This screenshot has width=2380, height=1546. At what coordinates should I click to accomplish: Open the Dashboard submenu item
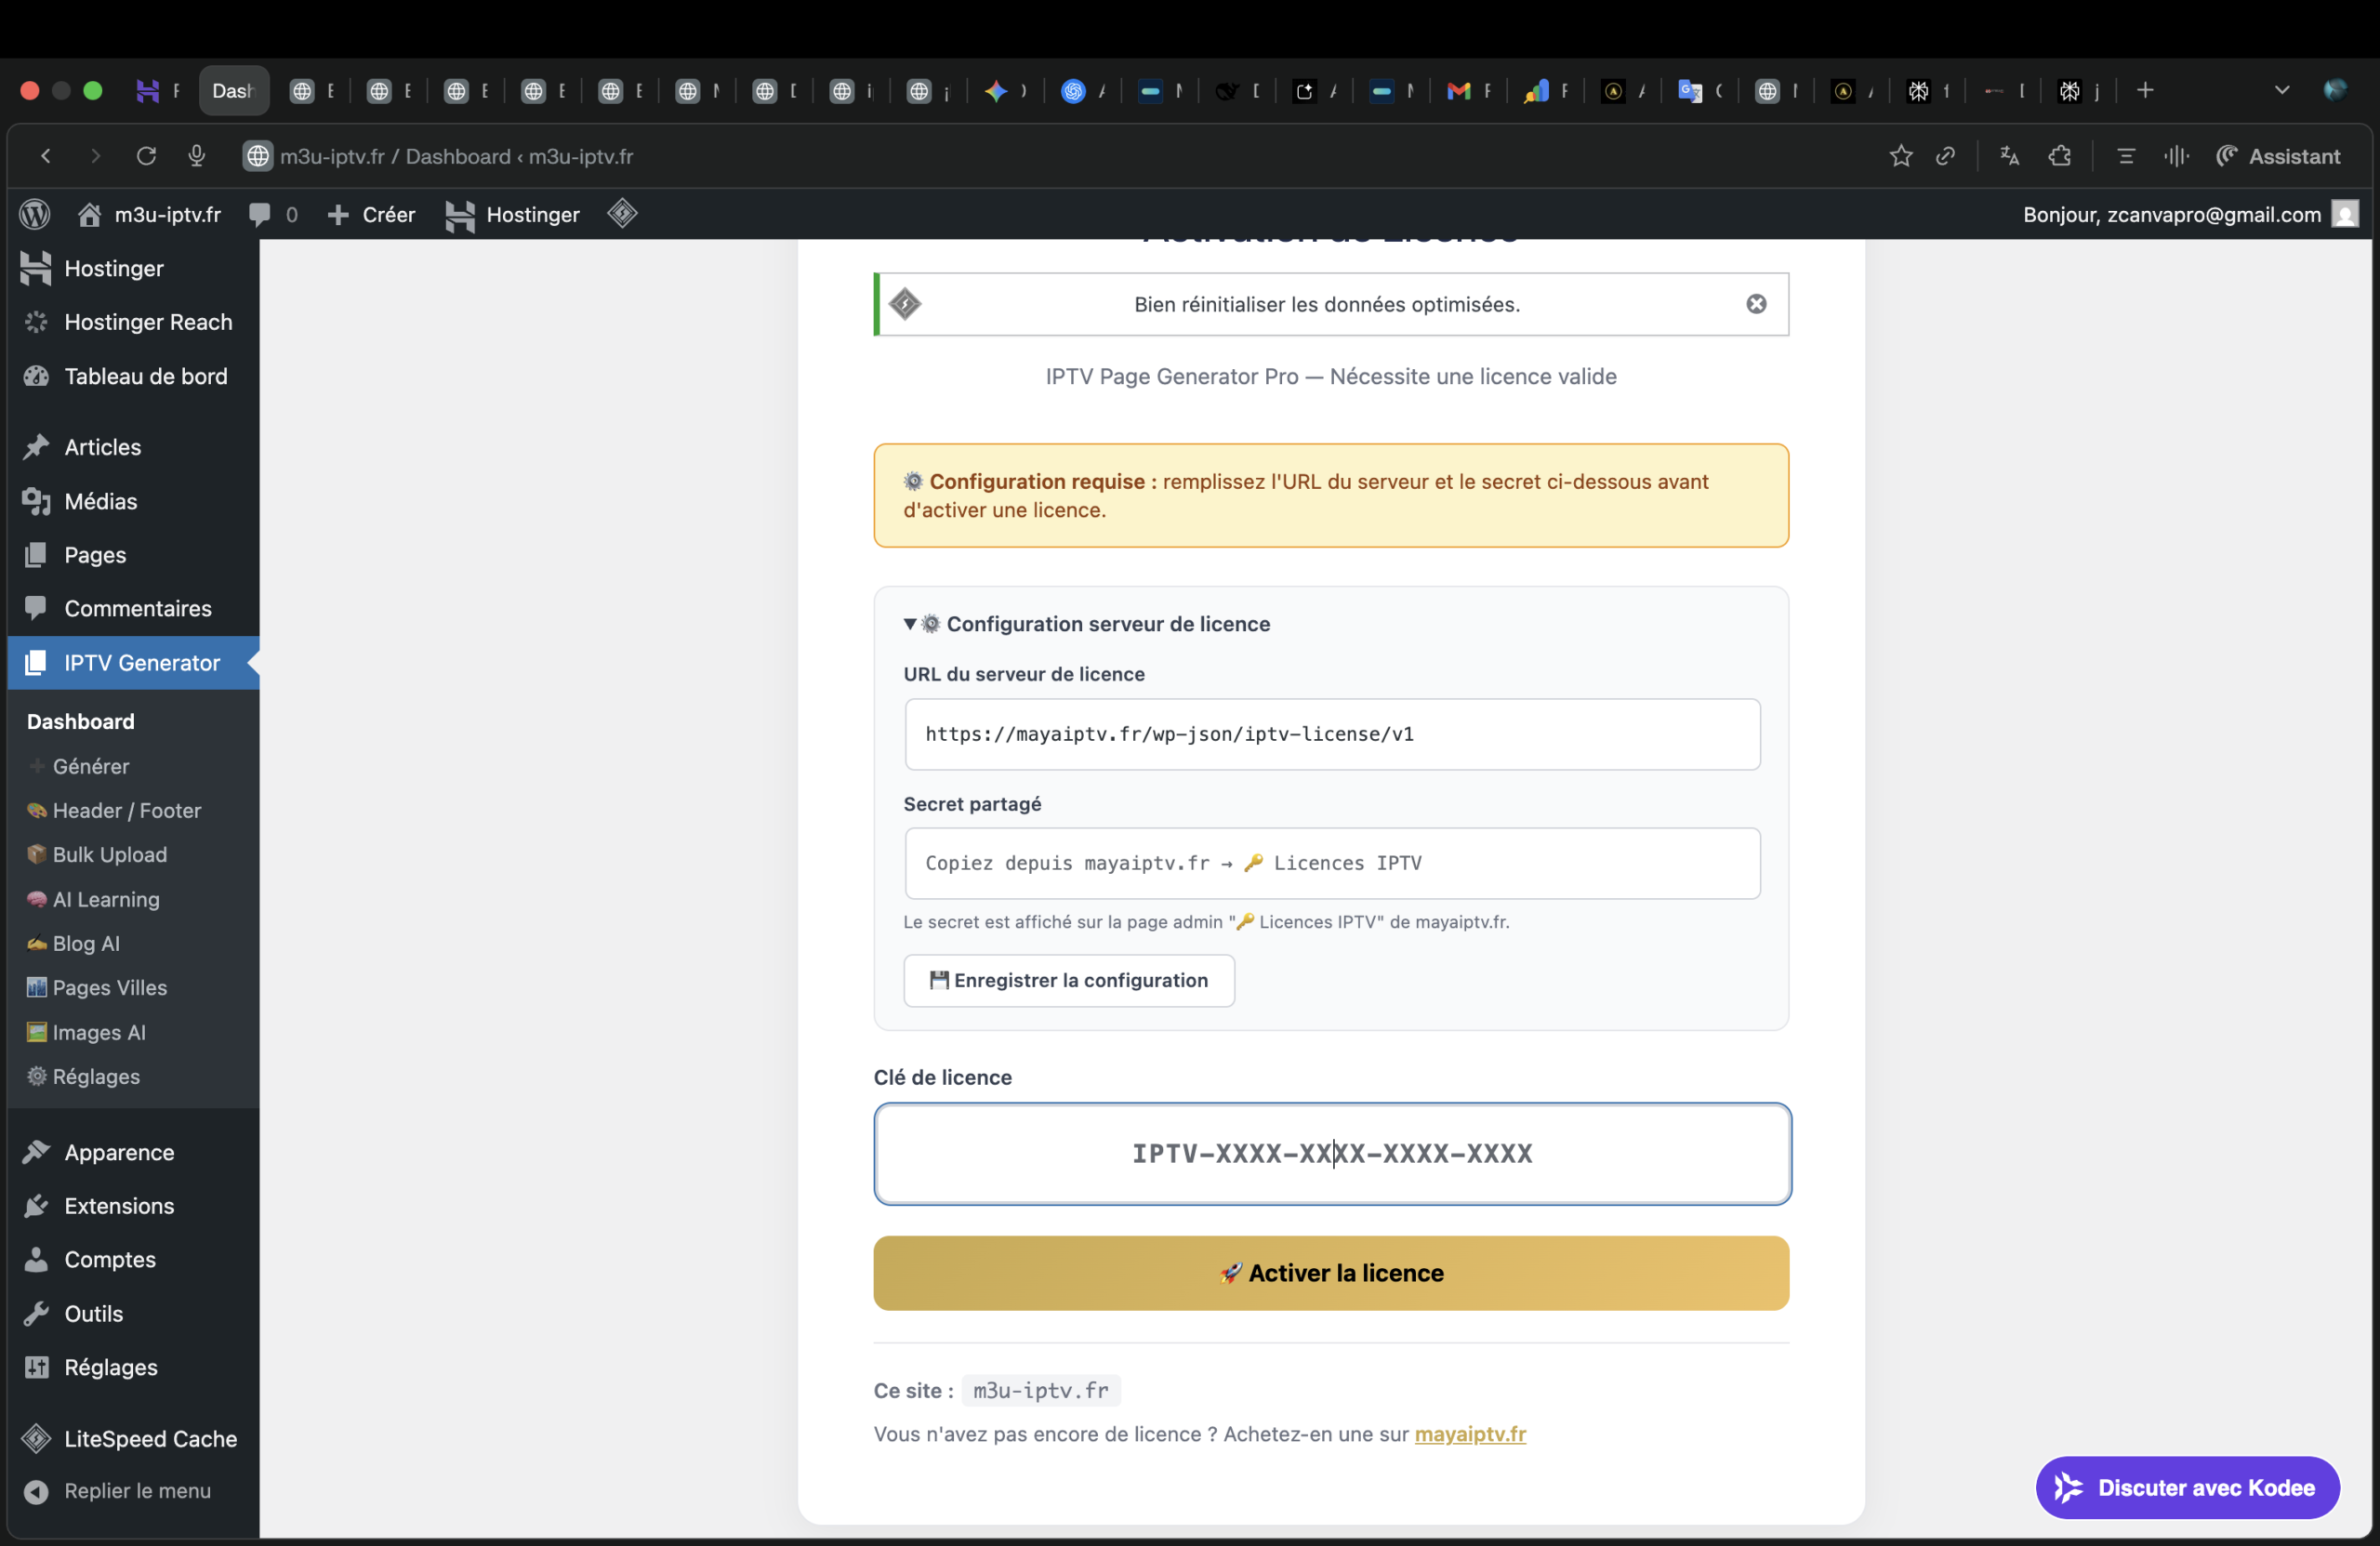pos(80,721)
